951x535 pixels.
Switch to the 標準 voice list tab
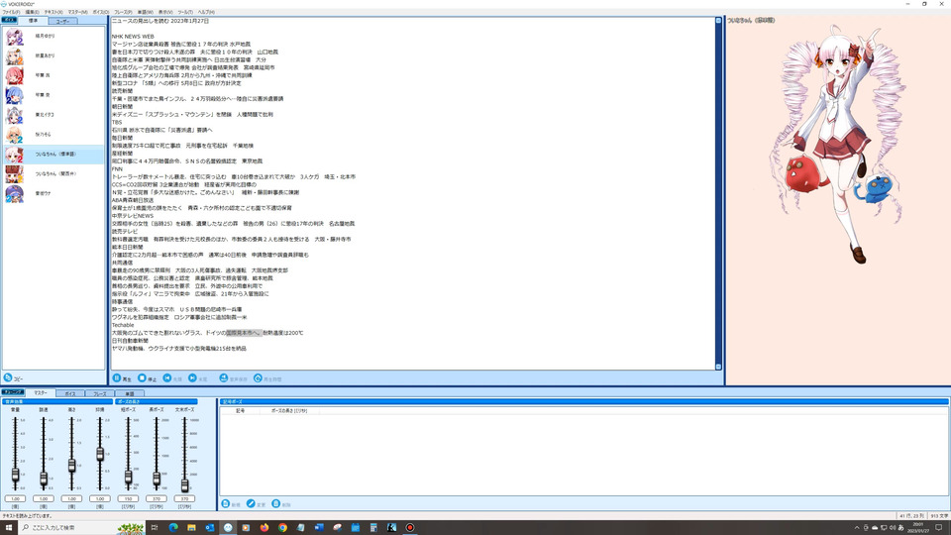(34, 21)
